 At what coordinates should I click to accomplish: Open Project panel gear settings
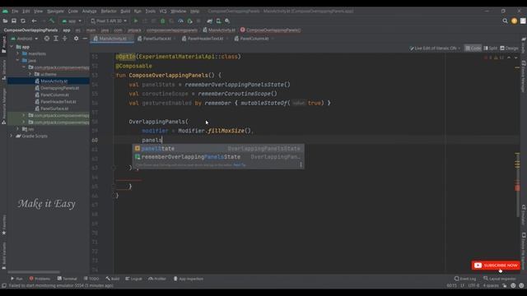pyautogui.click(x=76, y=39)
